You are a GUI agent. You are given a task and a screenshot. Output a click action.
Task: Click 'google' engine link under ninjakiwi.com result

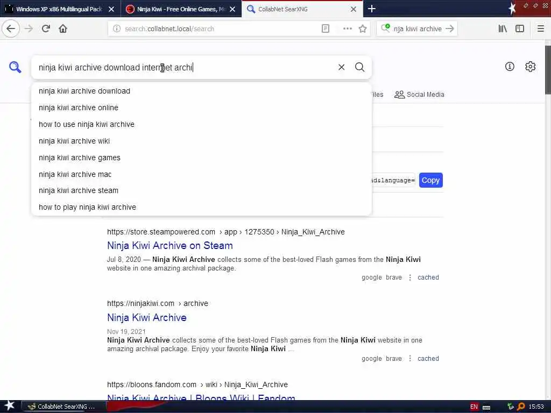[x=371, y=359]
